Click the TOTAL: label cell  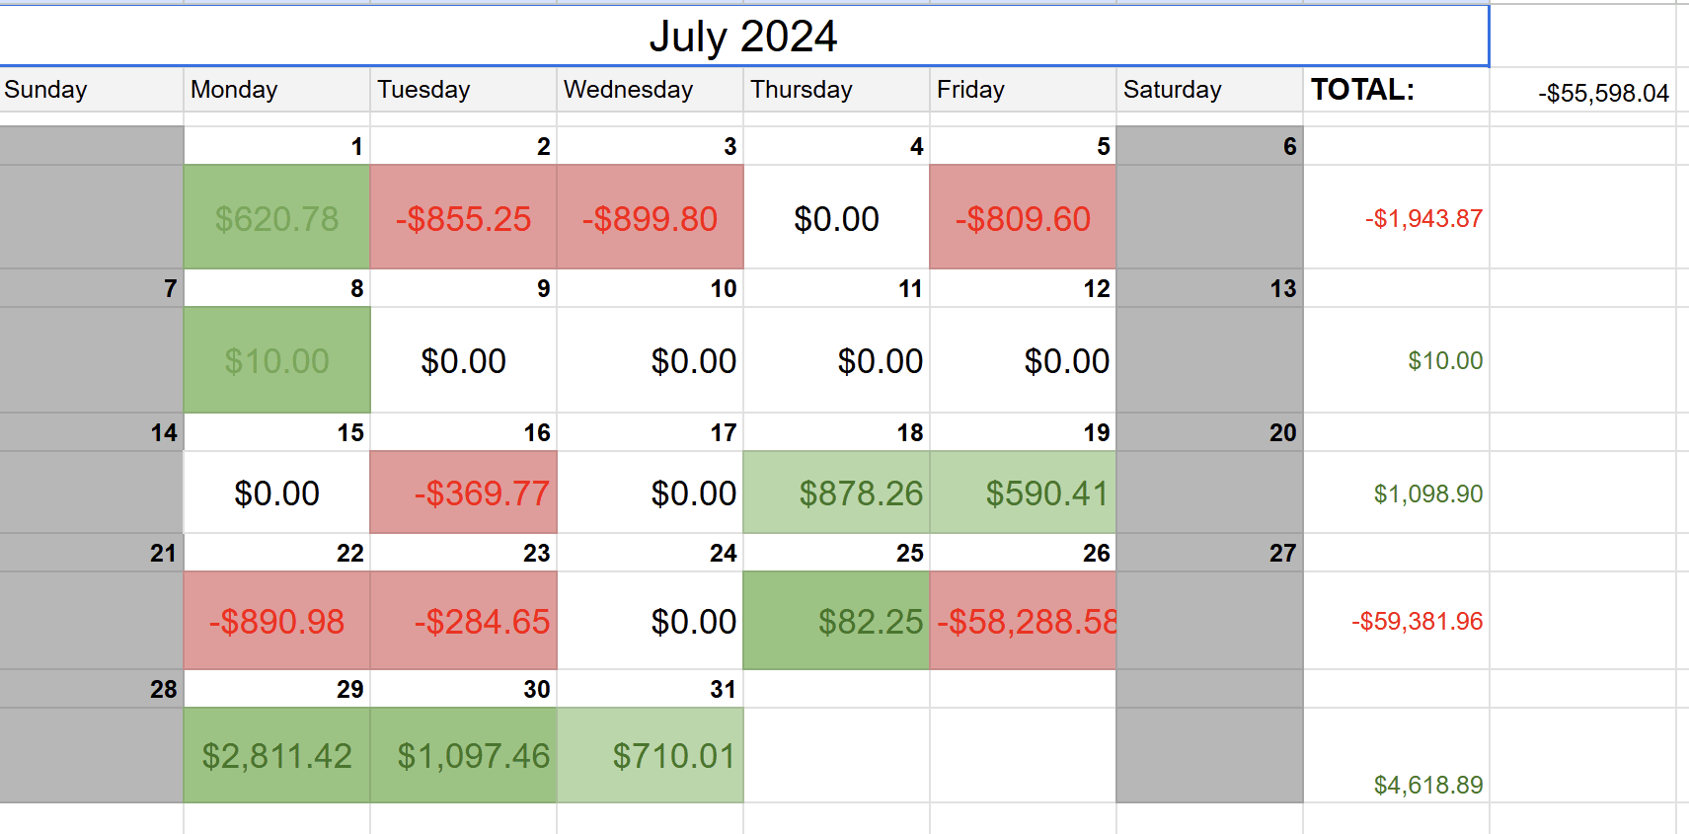tap(1394, 90)
